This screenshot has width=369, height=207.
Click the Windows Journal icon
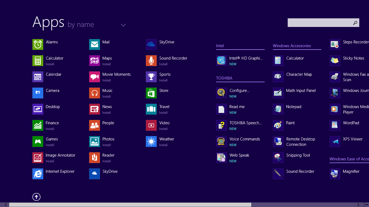pyautogui.click(x=335, y=93)
